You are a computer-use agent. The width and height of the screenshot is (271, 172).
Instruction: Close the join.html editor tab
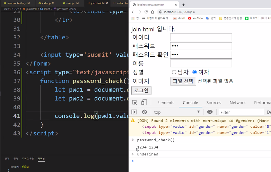[107, 3]
